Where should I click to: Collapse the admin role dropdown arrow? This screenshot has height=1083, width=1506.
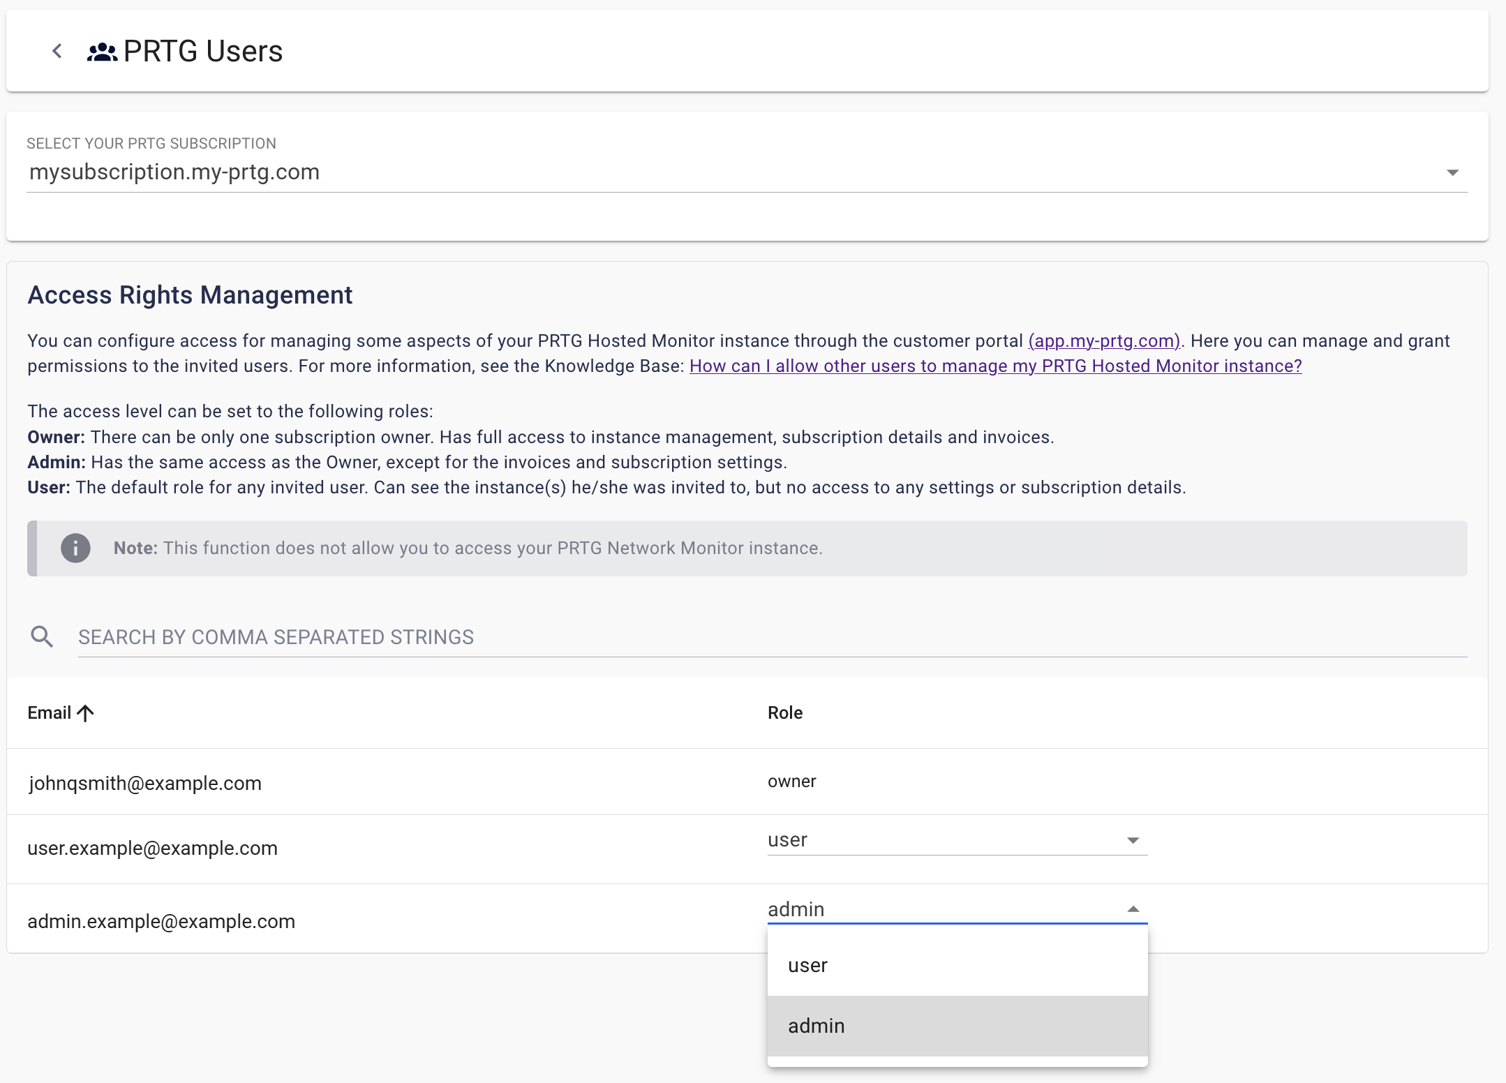(1133, 909)
